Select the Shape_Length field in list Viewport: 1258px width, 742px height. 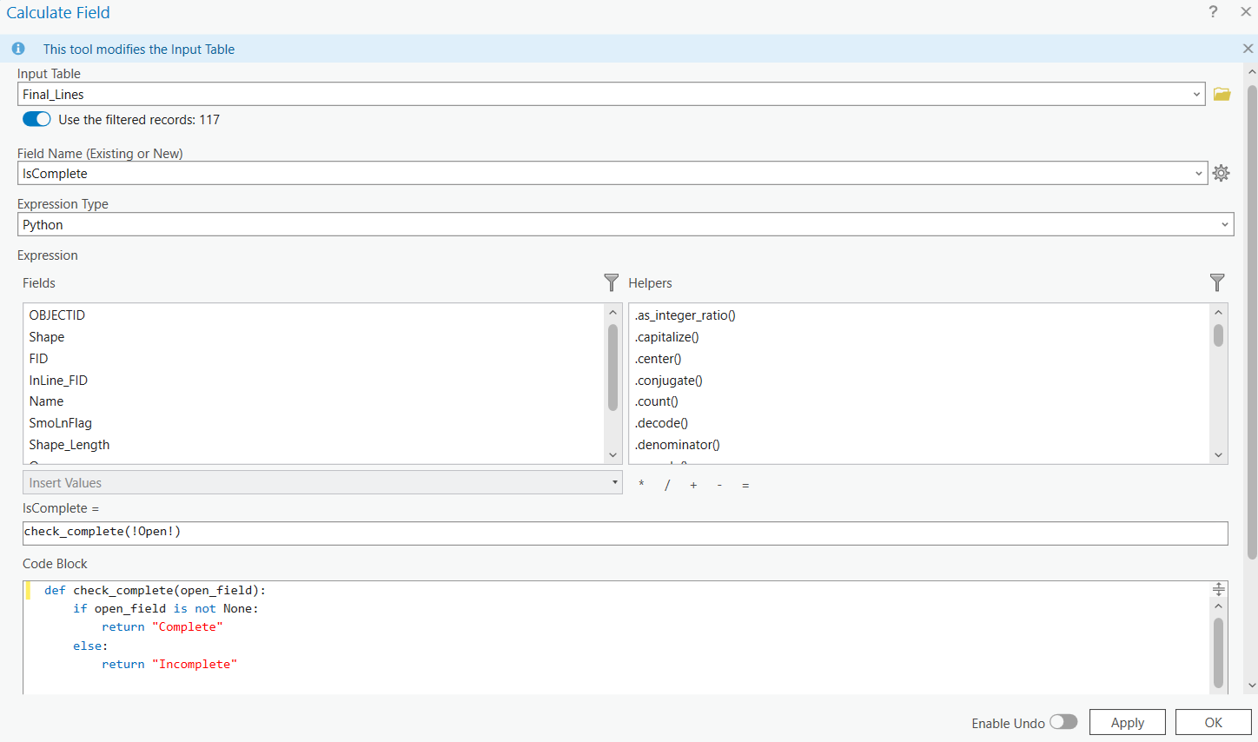tap(70, 445)
